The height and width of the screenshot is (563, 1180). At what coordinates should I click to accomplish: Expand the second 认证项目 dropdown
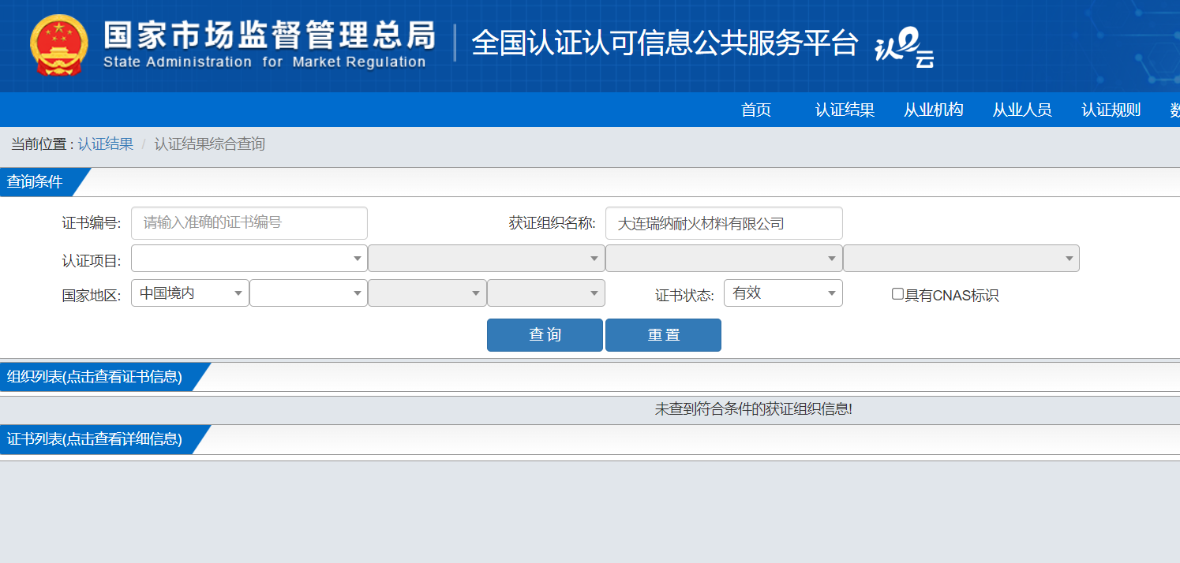pyautogui.click(x=486, y=258)
